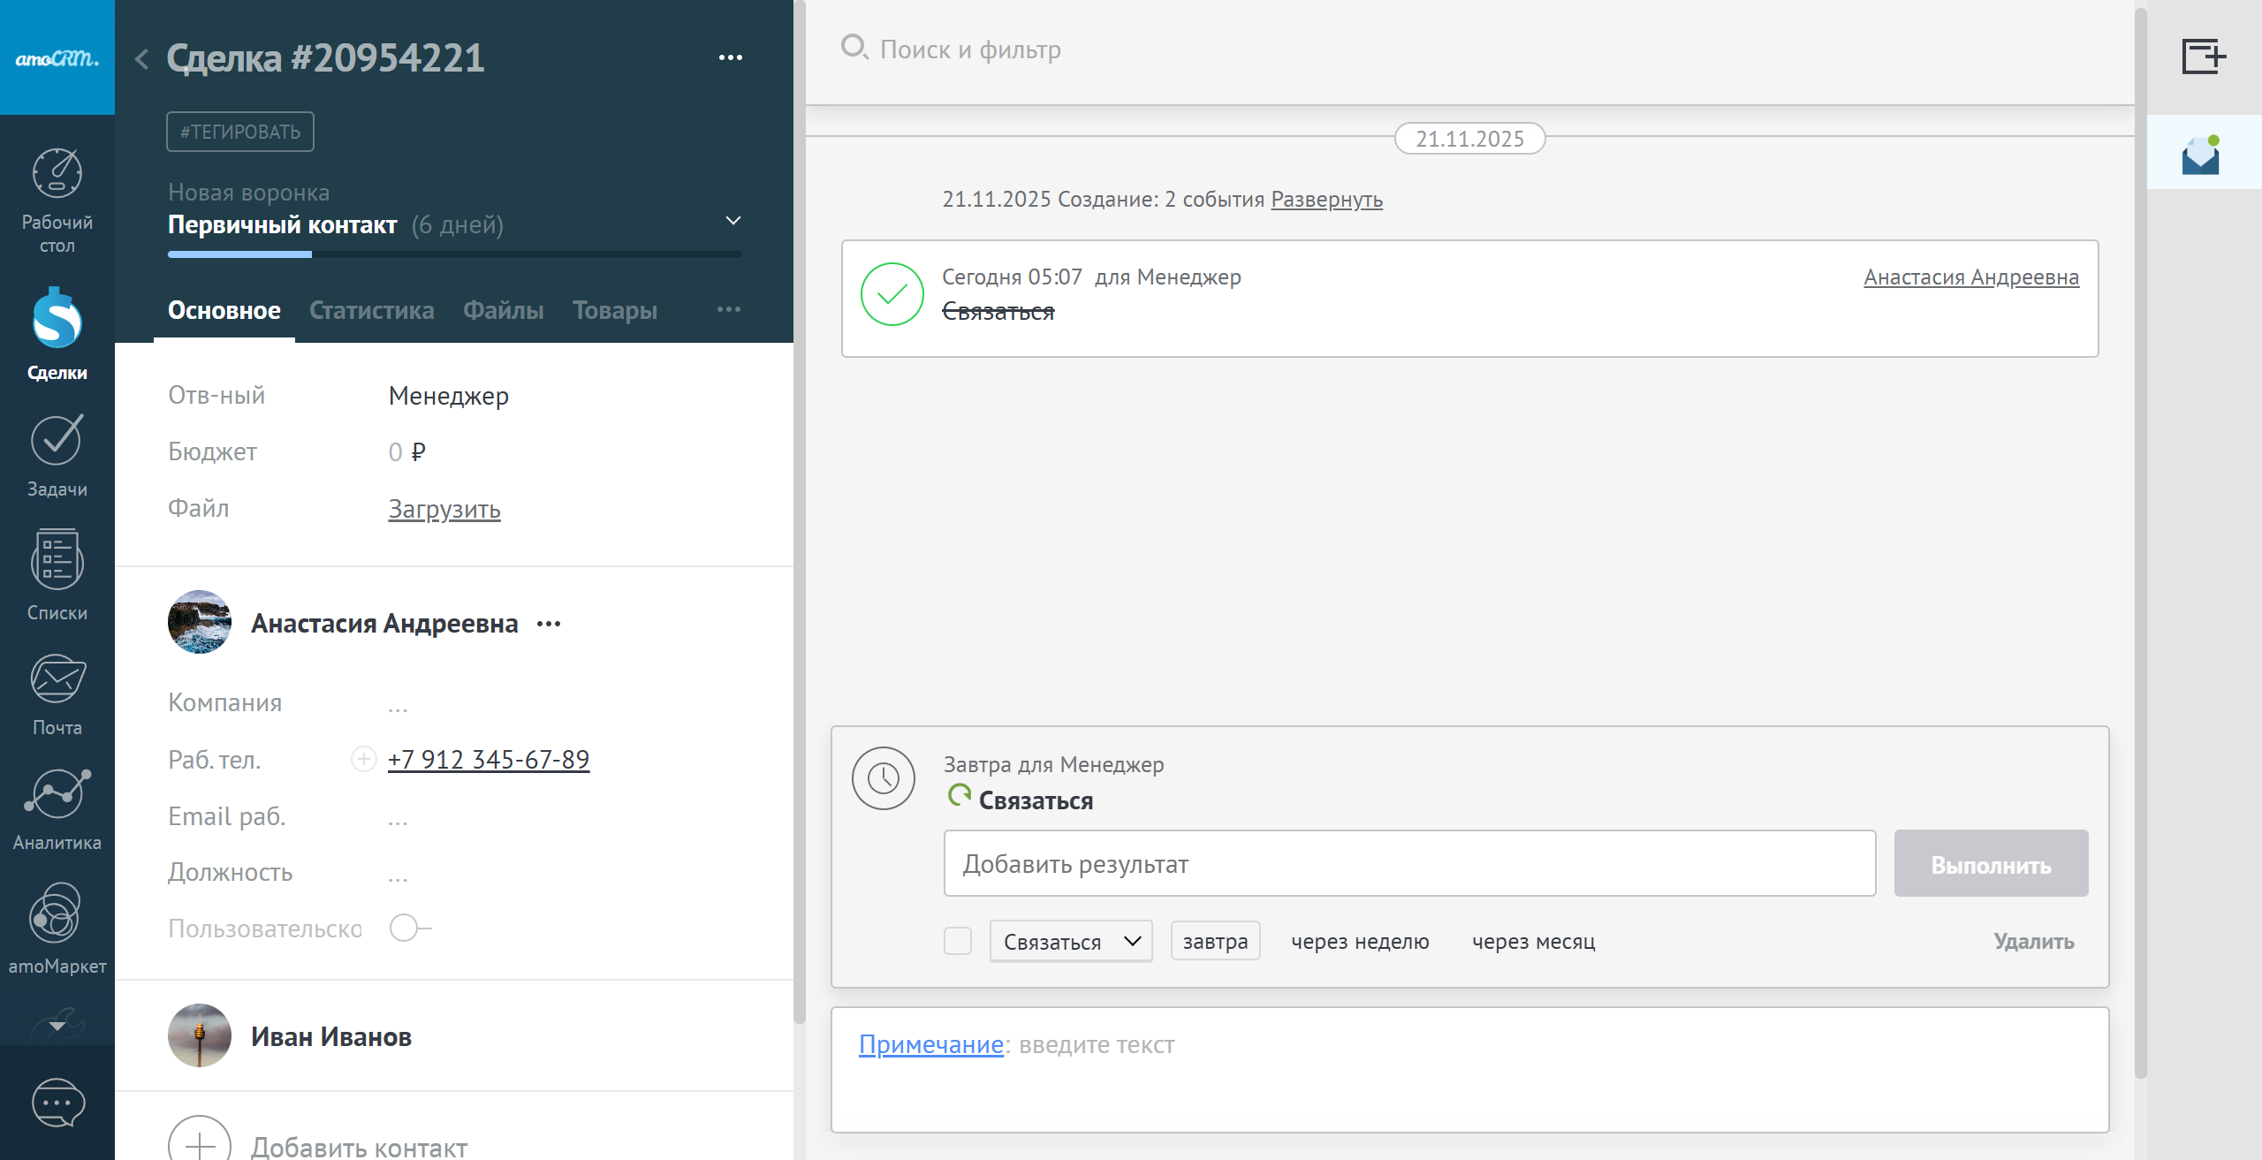The image size is (2262, 1160).
Task: Switch to Файлы tab
Action: pos(503,311)
